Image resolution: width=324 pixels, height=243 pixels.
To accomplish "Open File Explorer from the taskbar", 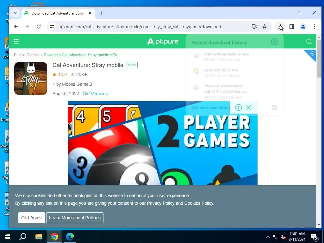I will tap(39, 237).
